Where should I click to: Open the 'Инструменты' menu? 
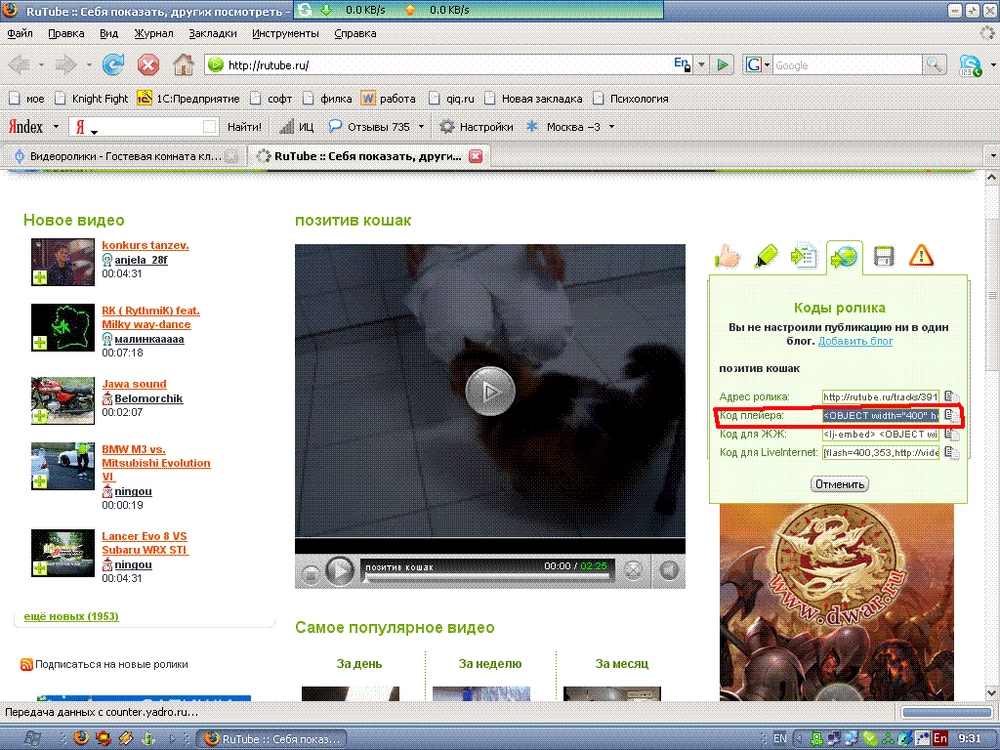coord(285,33)
